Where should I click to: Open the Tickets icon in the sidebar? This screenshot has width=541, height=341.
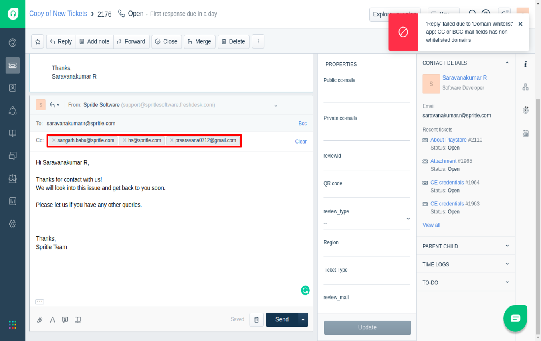coord(13,65)
